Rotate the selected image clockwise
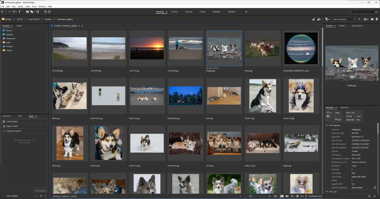 pyautogui.click(x=49, y=12)
